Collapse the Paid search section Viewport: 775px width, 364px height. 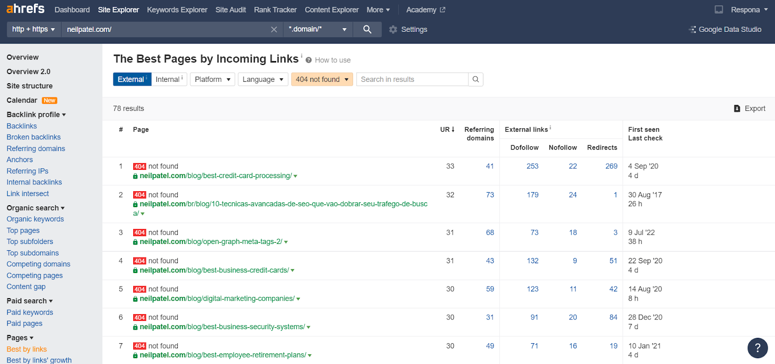30,301
